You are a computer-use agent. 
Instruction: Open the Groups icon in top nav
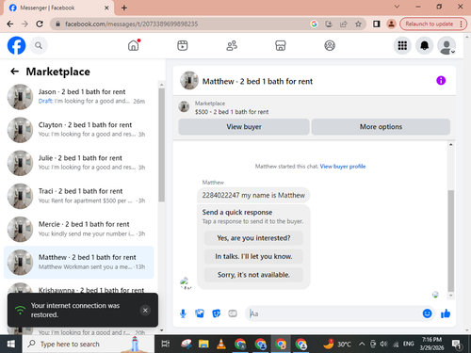[x=330, y=46]
